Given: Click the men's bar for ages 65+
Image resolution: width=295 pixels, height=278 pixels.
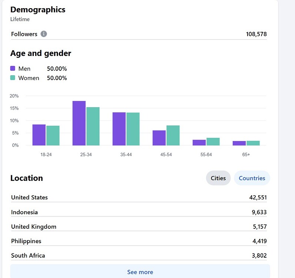Looking at the screenshot, I should coord(239,143).
